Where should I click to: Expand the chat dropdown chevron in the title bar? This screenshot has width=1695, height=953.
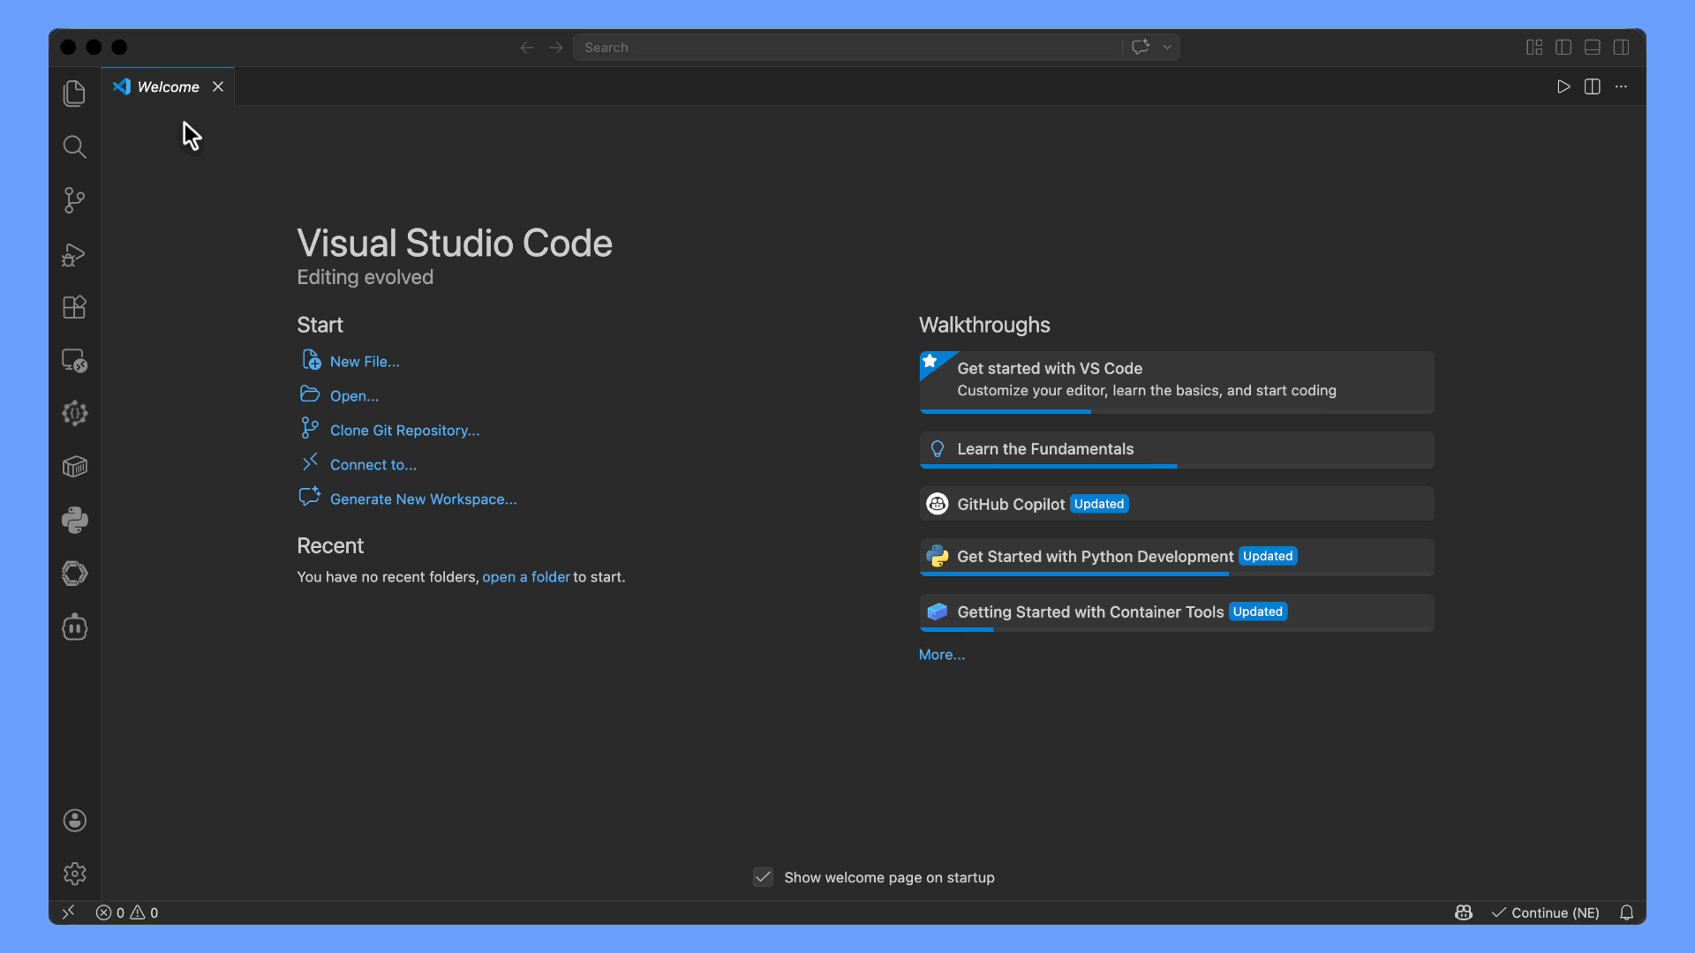click(x=1167, y=48)
